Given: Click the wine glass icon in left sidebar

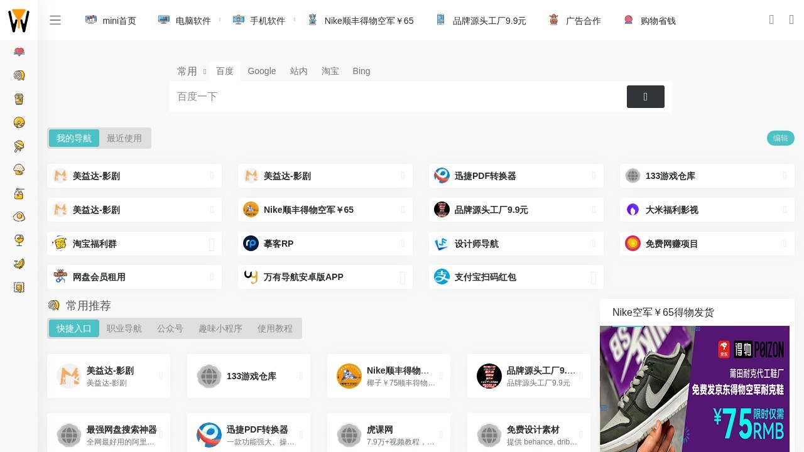Looking at the screenshot, I should [x=19, y=240].
